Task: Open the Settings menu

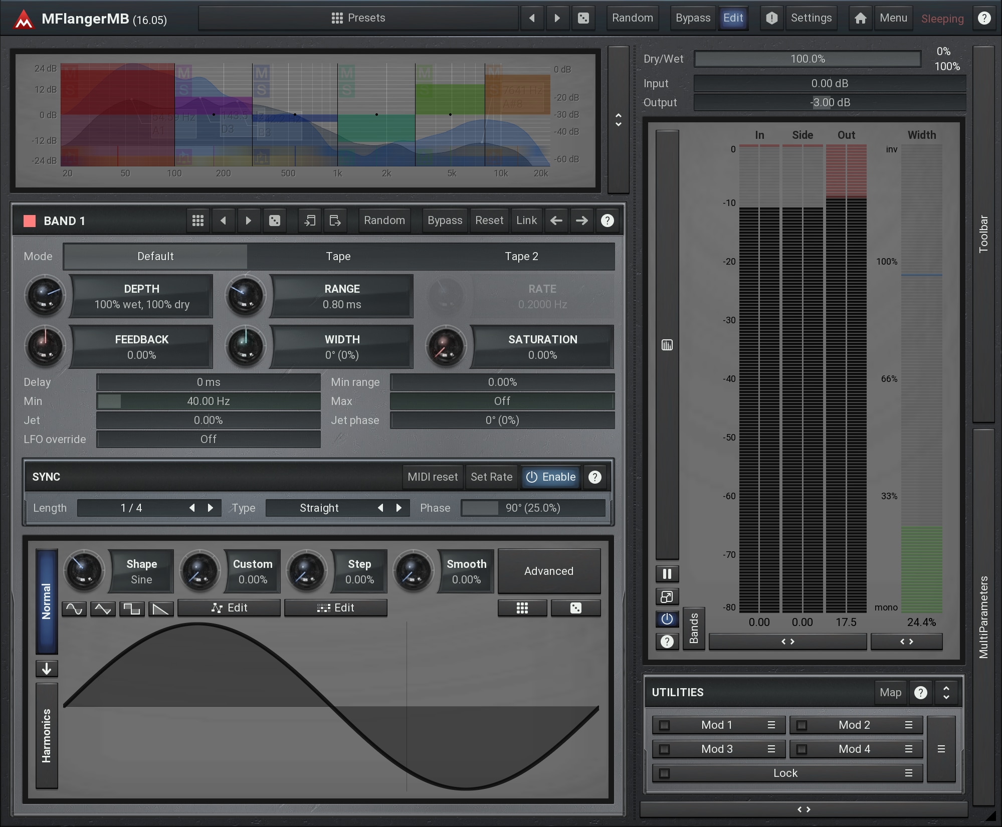Action: pos(811,18)
